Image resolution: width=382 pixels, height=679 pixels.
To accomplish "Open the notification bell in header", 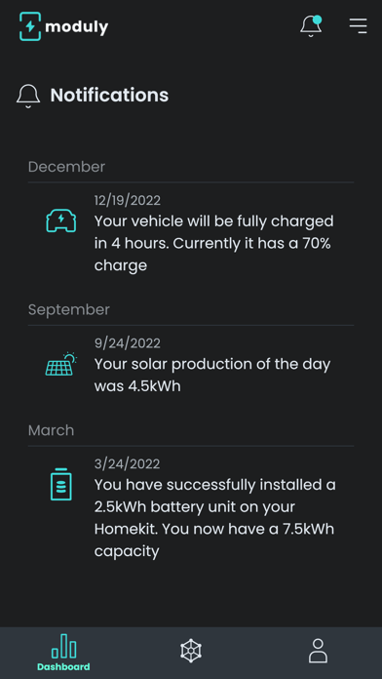I will click(x=312, y=25).
